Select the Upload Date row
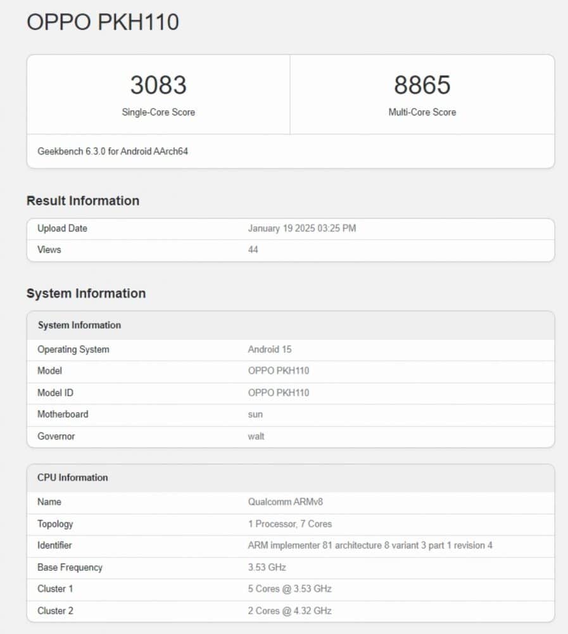 click(x=62, y=228)
